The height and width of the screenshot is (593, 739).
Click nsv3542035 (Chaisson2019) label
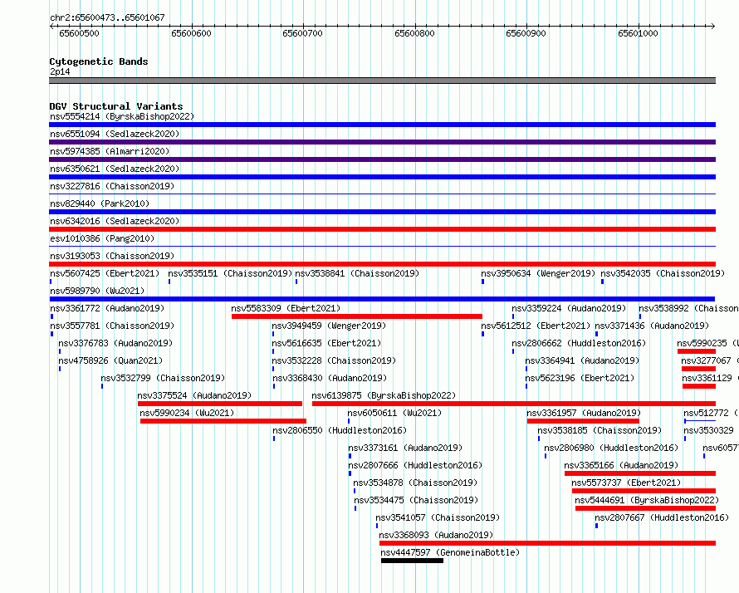(663, 273)
